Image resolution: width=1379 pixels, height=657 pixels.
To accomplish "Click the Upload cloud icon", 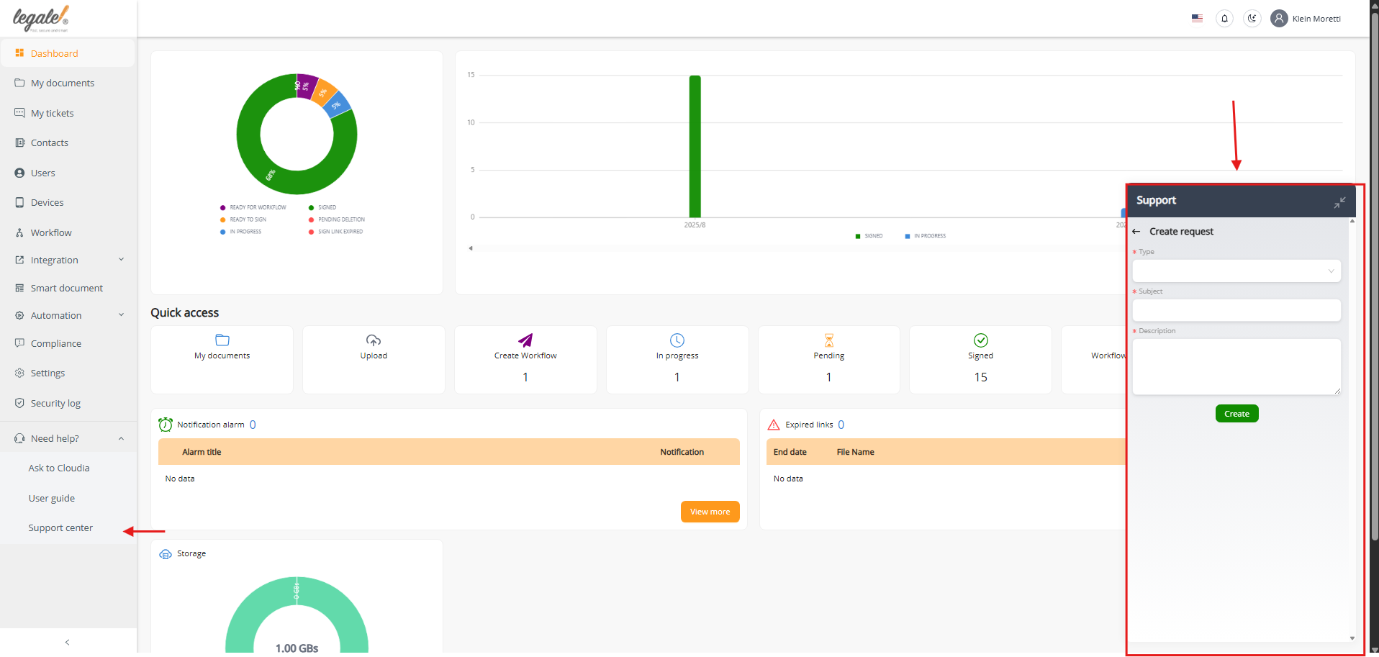I will [x=374, y=340].
